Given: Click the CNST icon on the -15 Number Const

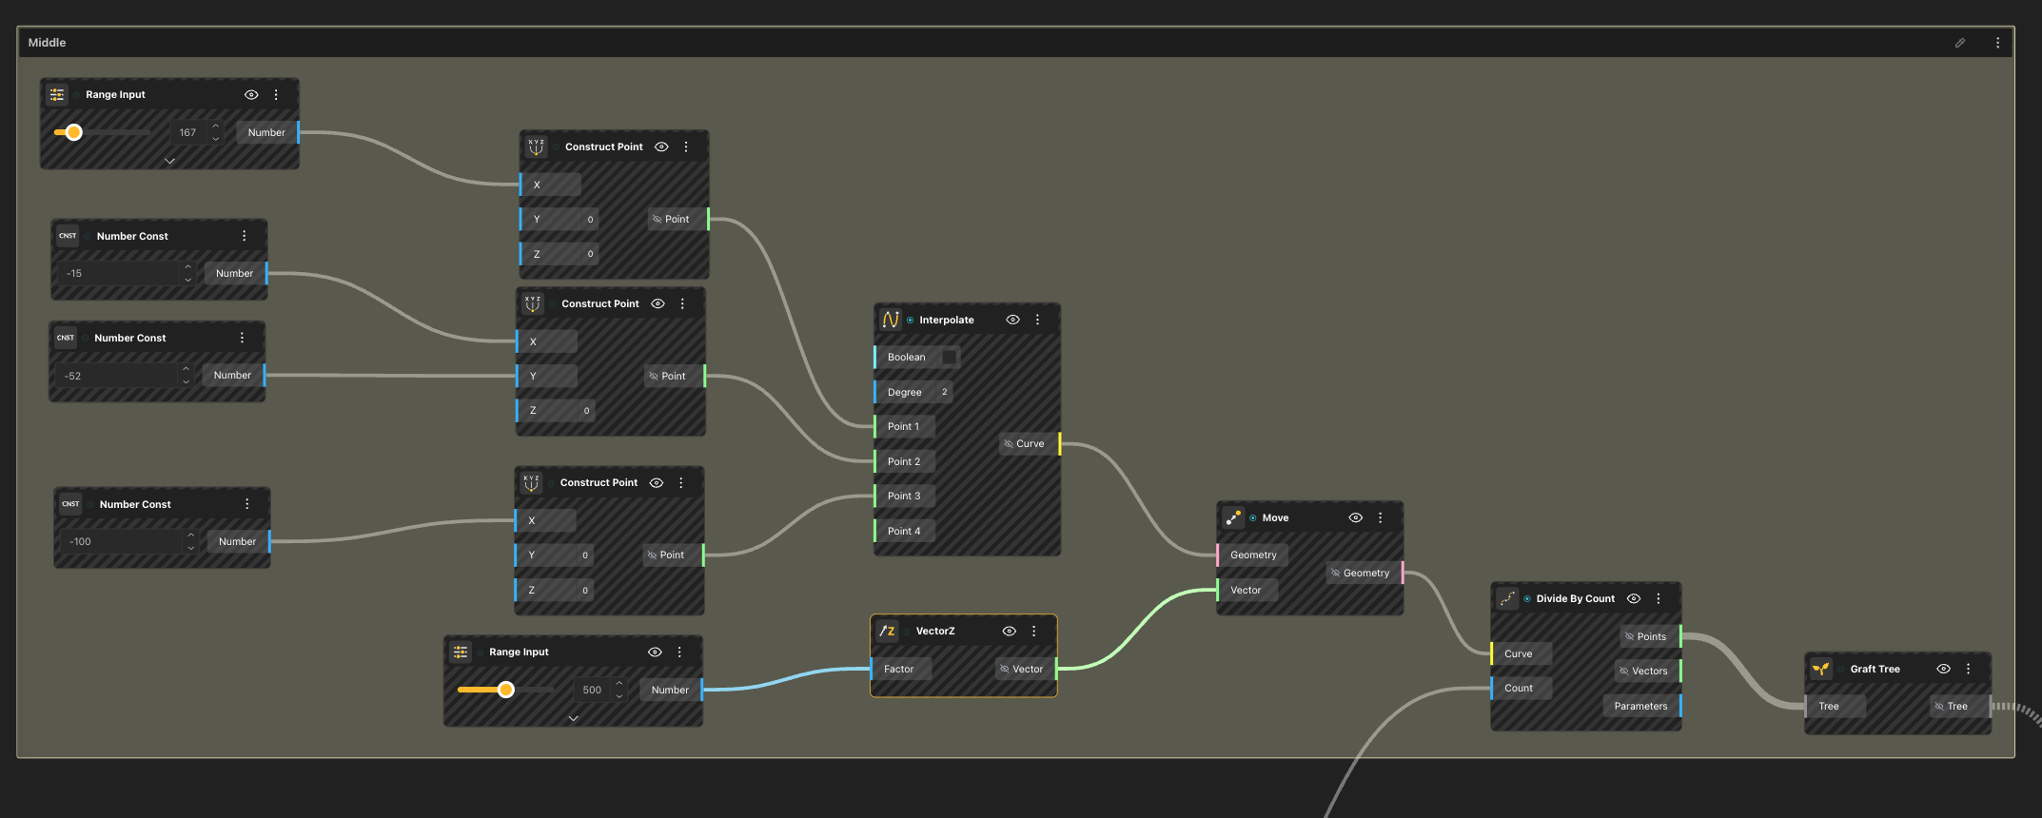Looking at the screenshot, I should point(68,236).
